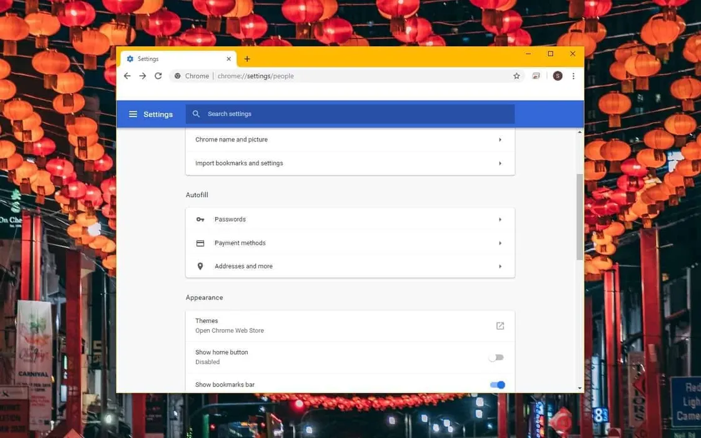The width and height of the screenshot is (701, 438).
Task: Enable the Show home button toggle
Action: click(x=496, y=357)
